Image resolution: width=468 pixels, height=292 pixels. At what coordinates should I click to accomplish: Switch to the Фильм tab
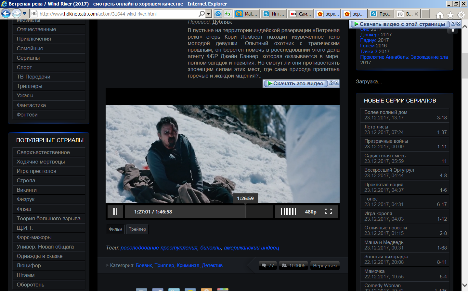coord(115,229)
